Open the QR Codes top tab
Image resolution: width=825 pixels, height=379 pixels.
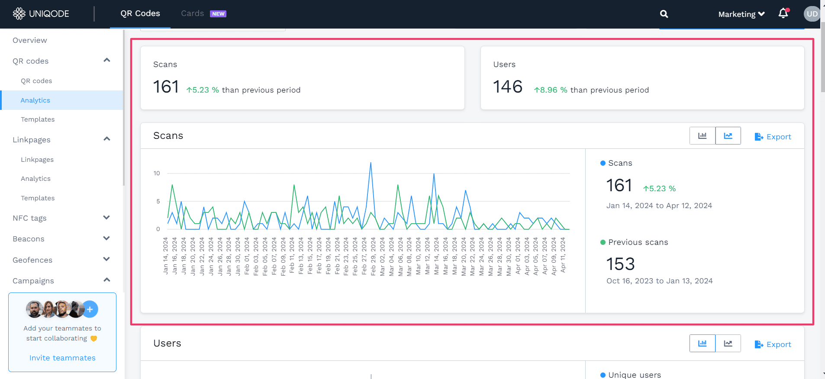(140, 13)
